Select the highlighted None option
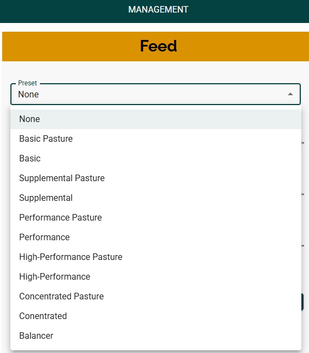309x353 pixels. pos(156,119)
